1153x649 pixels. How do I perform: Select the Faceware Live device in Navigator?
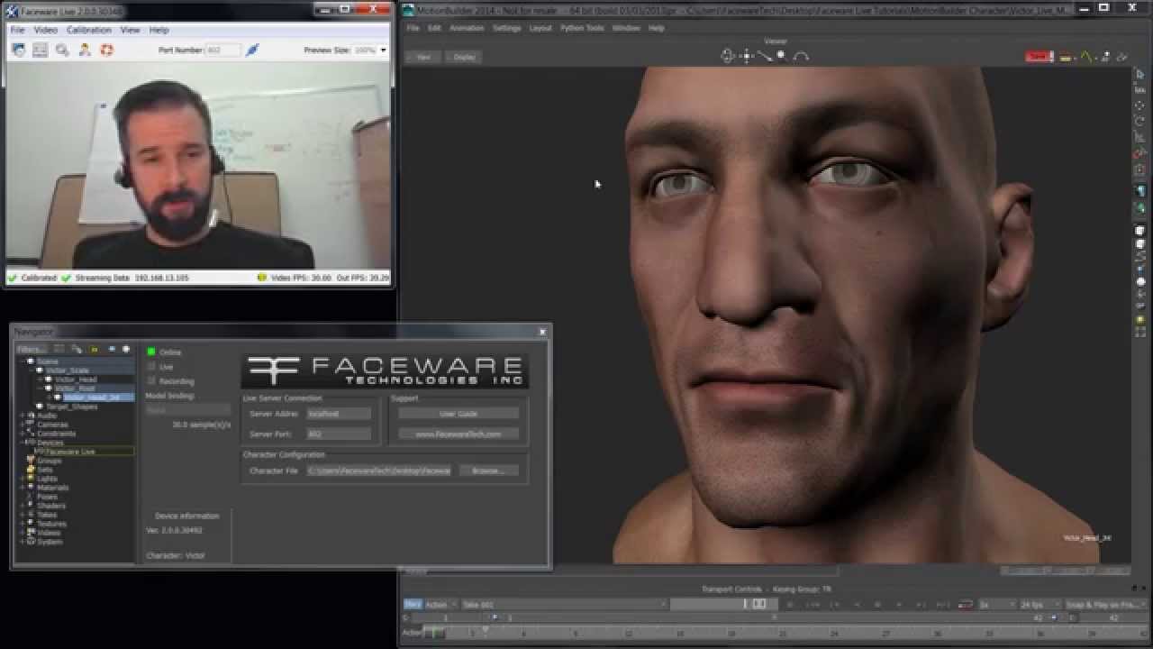70,452
